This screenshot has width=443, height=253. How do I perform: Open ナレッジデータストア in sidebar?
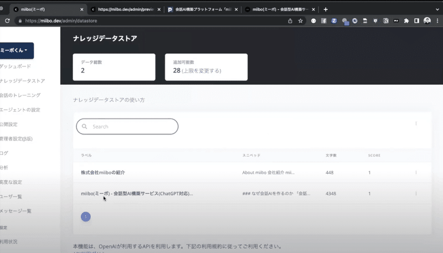22,81
